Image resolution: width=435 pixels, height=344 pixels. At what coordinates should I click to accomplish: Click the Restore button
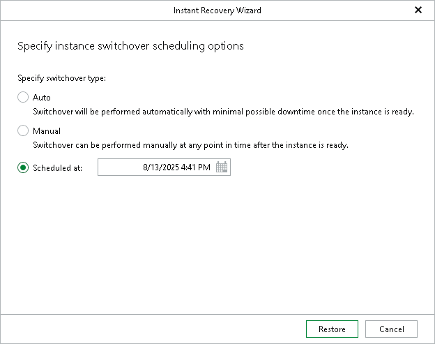pos(332,329)
